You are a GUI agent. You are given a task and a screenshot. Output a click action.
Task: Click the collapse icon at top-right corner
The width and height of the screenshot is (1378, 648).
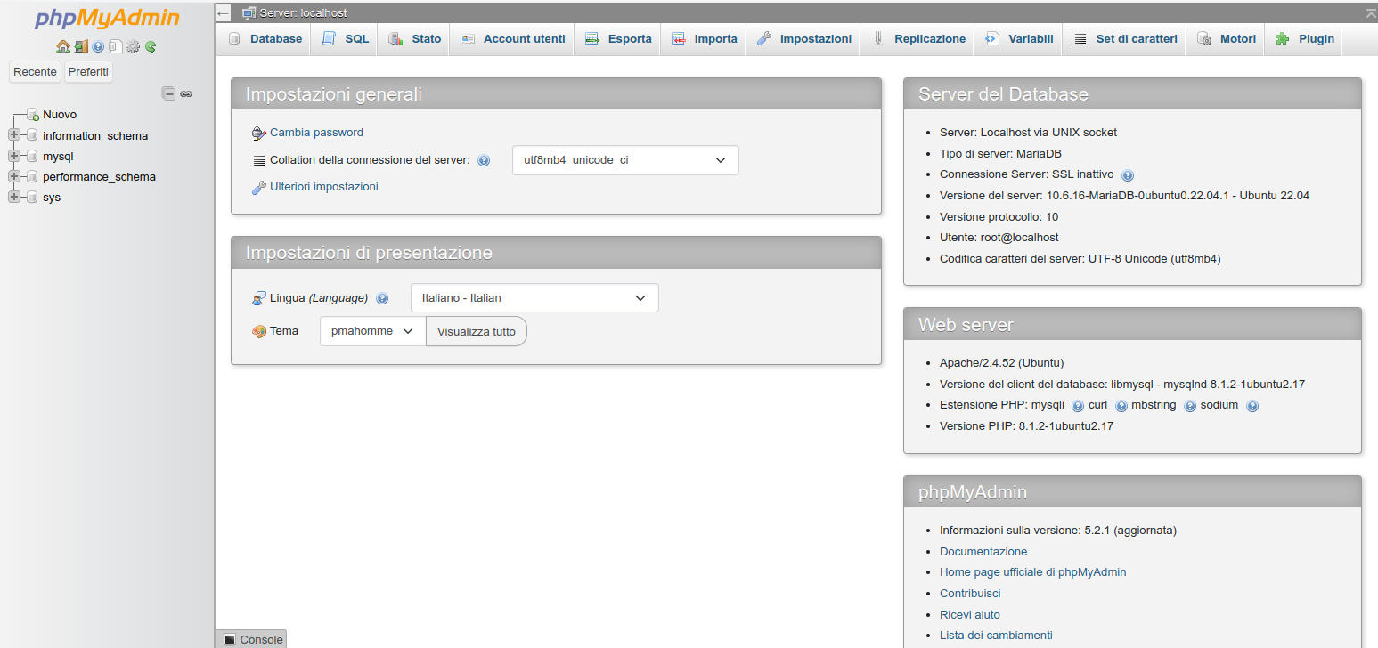coord(1370,12)
